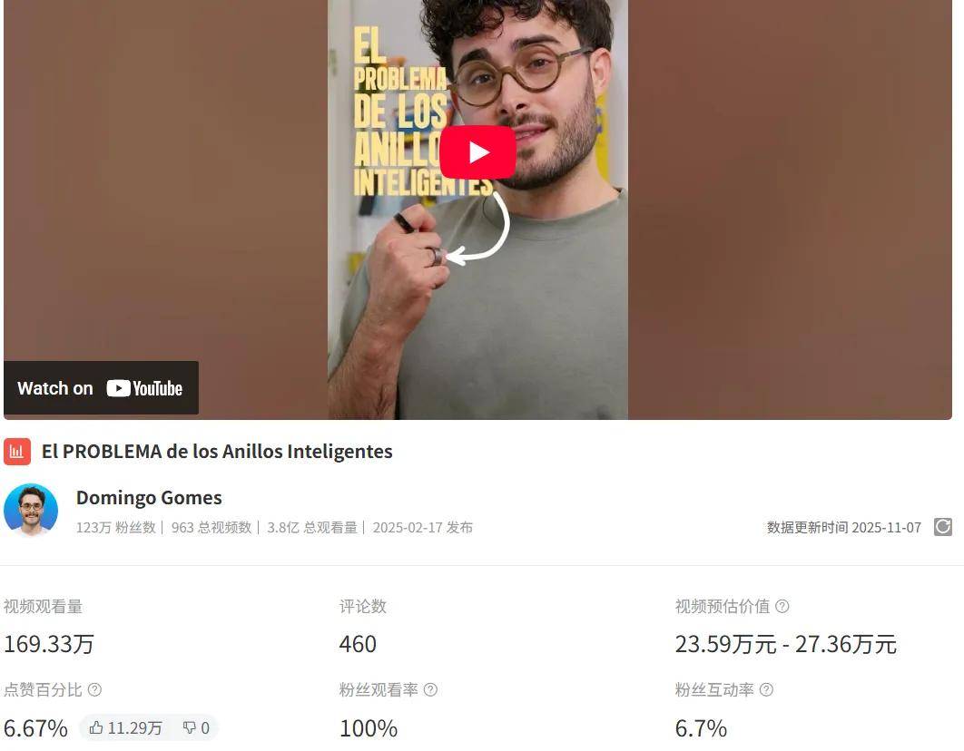
Task: Click the help icon next to 粉丝互动率
Action: pos(767,689)
